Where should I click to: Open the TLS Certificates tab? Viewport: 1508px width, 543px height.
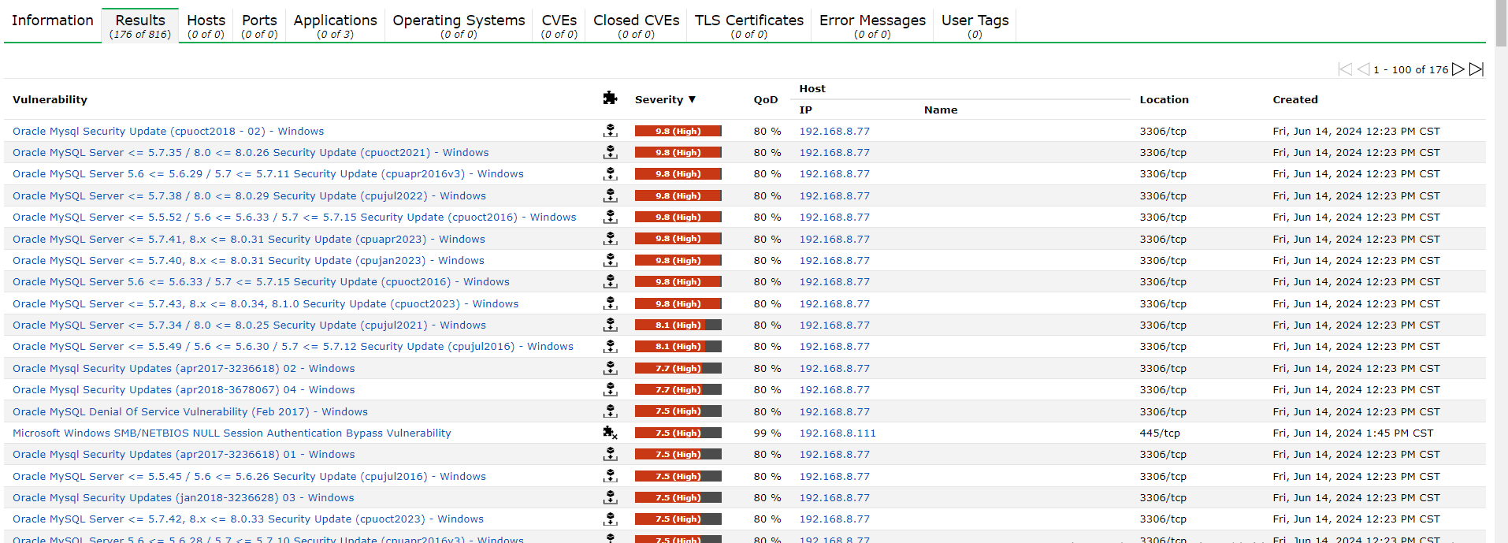click(748, 25)
